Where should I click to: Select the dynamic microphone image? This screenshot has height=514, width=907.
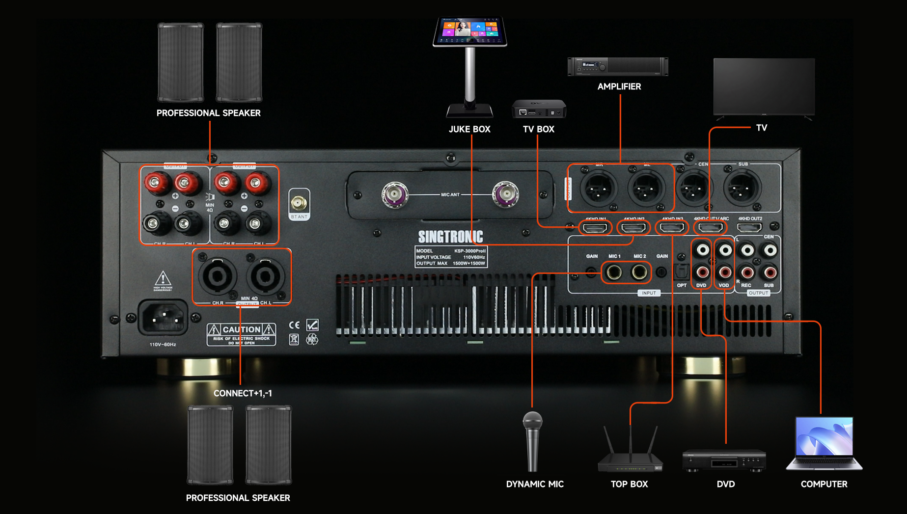click(x=533, y=441)
